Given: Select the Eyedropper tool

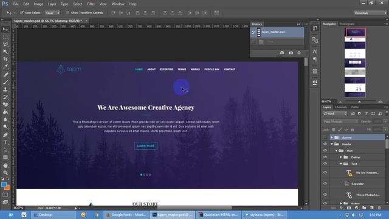Looking at the screenshot, I should pyautogui.click(x=5, y=66).
